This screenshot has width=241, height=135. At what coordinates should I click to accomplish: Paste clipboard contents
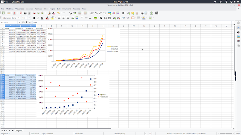[43, 13]
